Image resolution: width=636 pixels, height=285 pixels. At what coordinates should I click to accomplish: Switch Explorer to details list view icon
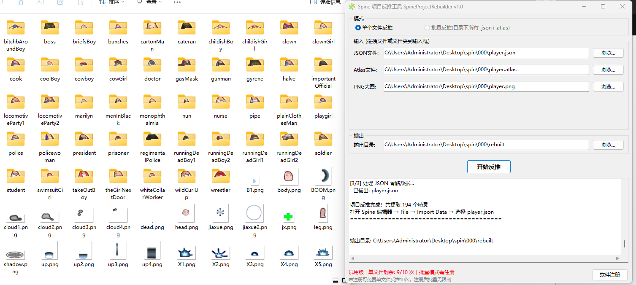point(335,281)
